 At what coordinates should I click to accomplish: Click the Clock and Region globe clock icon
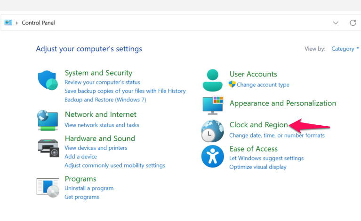(x=212, y=131)
